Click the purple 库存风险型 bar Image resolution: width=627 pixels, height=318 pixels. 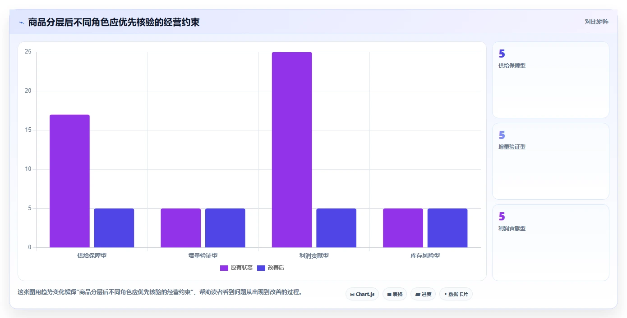pyautogui.click(x=403, y=228)
